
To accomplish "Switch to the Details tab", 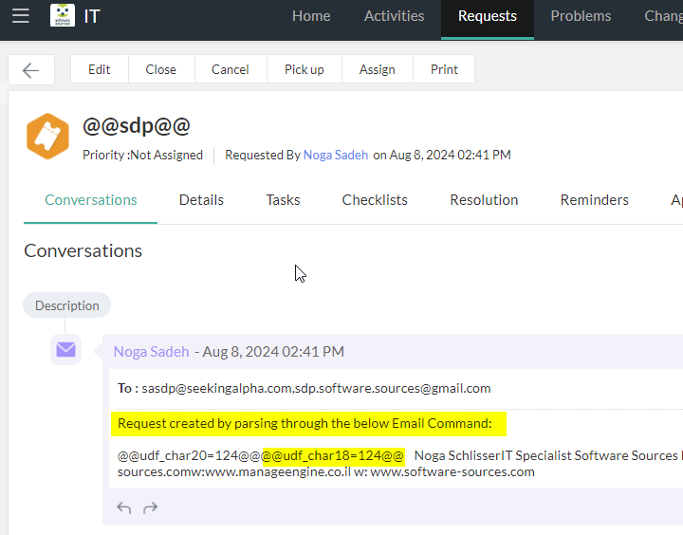I will (201, 200).
